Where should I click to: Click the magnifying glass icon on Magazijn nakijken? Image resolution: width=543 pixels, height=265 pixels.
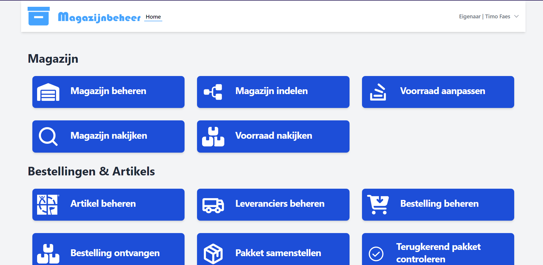pyautogui.click(x=48, y=136)
